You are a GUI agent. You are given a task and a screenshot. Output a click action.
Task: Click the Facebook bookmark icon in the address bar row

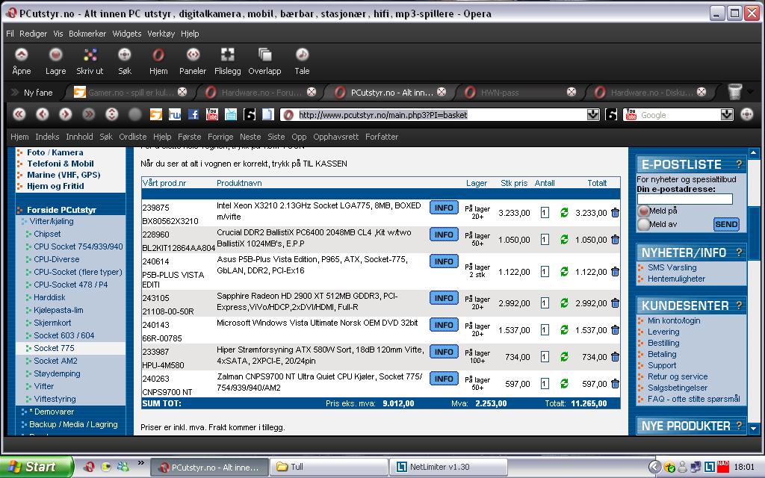[x=193, y=114]
